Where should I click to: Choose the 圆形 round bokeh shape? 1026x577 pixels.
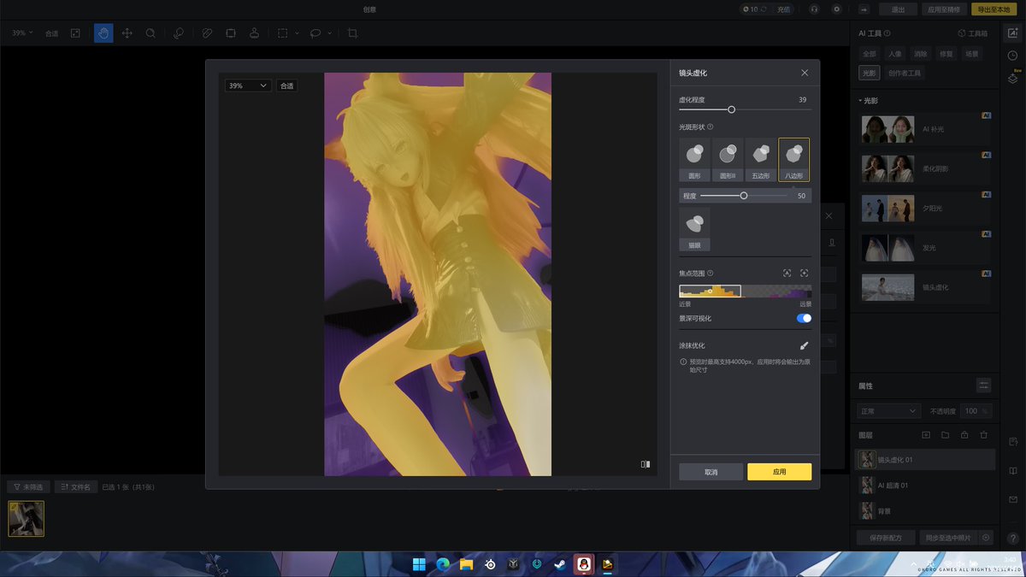click(694, 160)
